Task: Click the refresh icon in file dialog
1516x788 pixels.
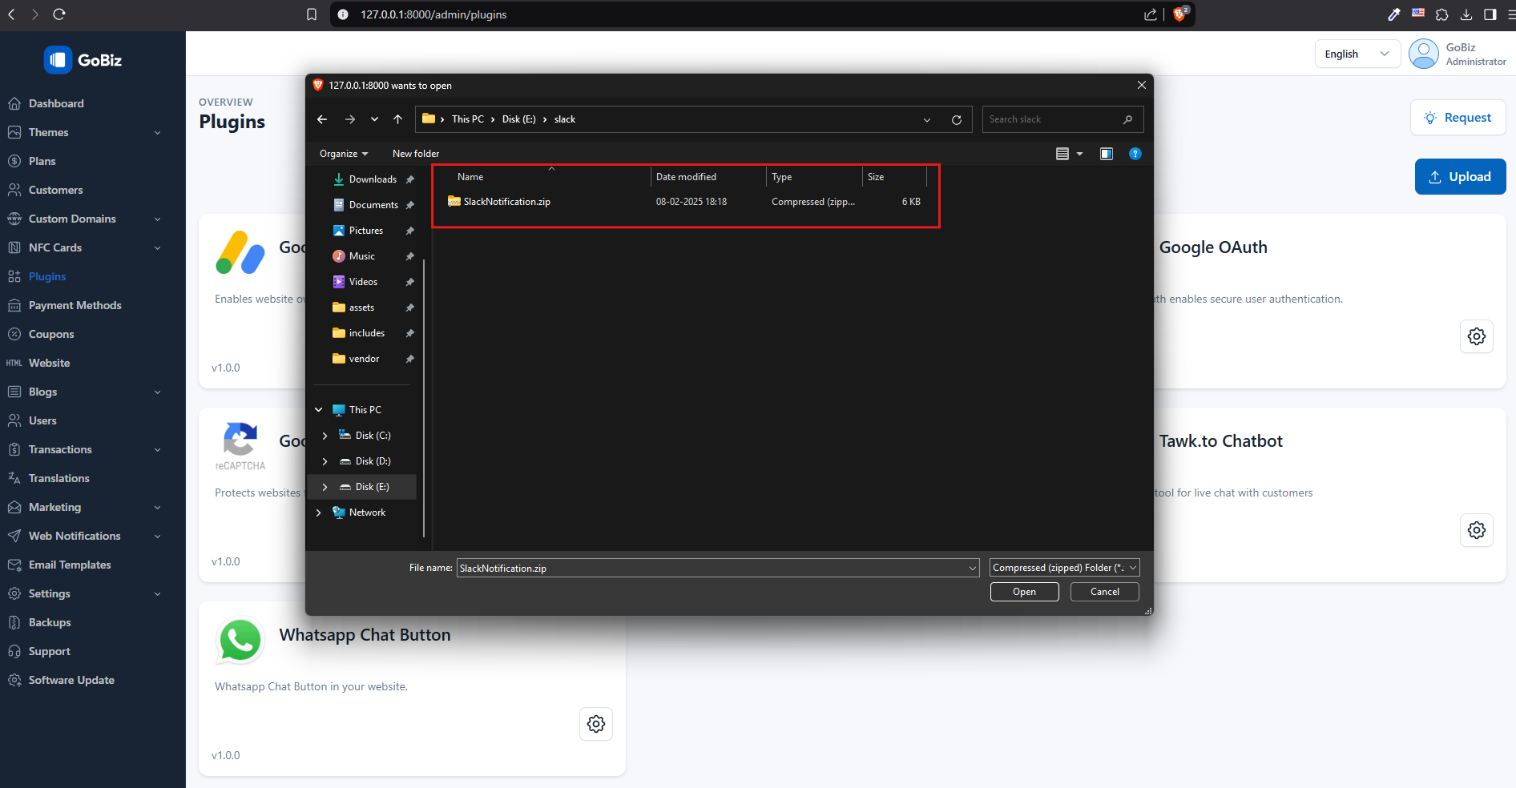Action: (x=956, y=119)
